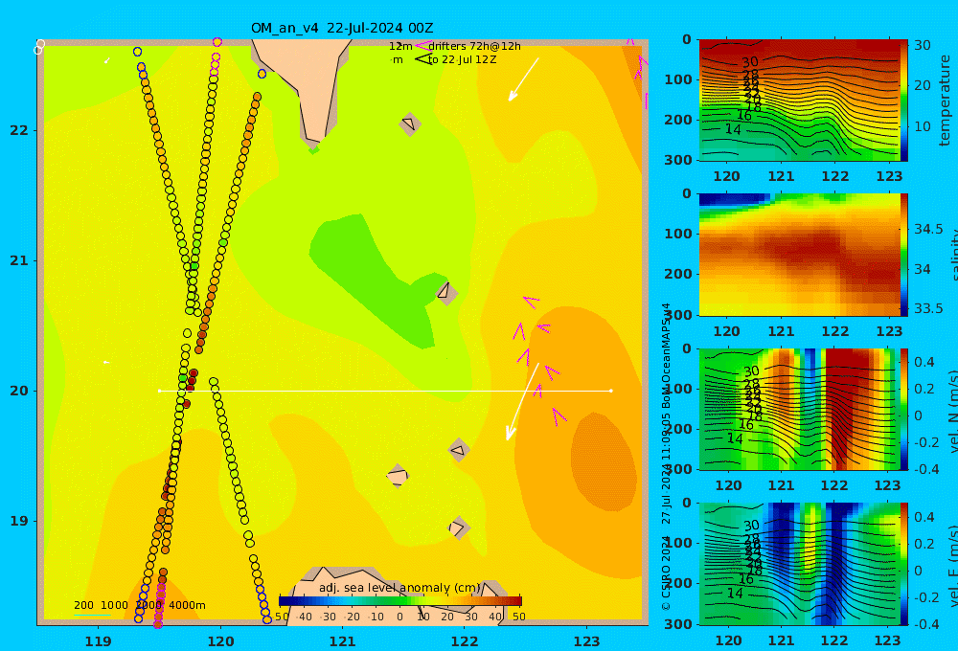This screenshot has width=958, height=651.
Task: Click the white circle marker in the map's top-left corner
Action: coord(39,46)
